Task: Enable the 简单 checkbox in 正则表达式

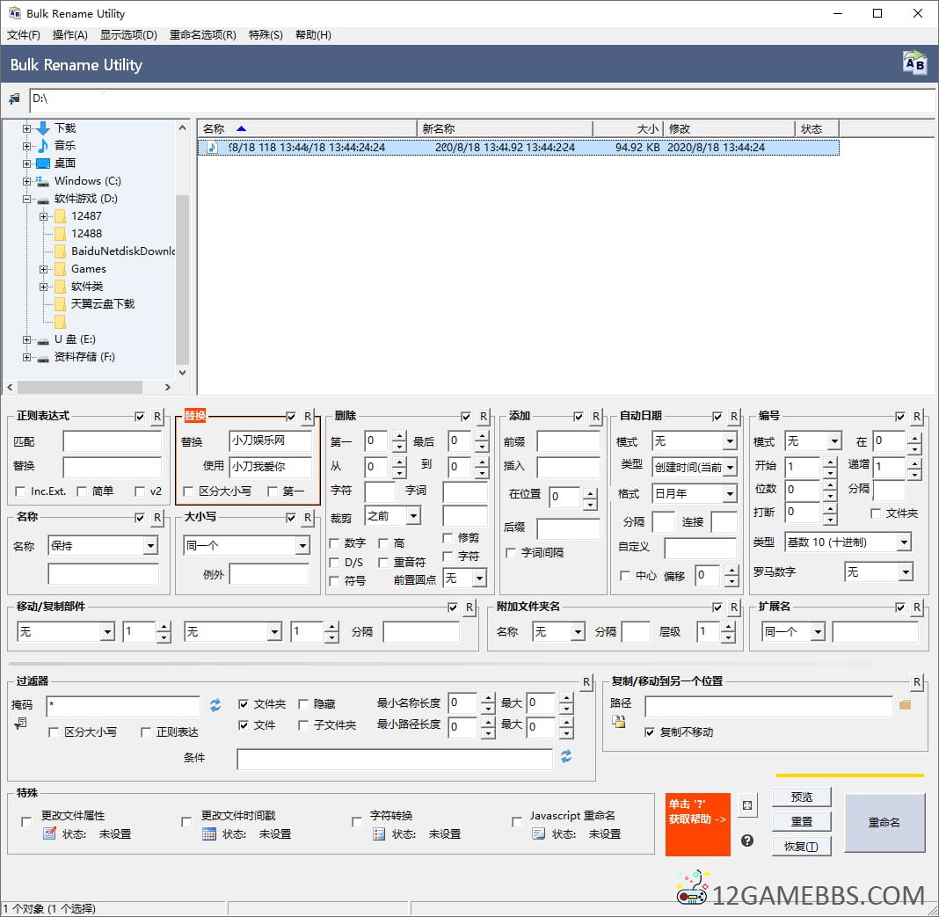Action: coord(82,491)
